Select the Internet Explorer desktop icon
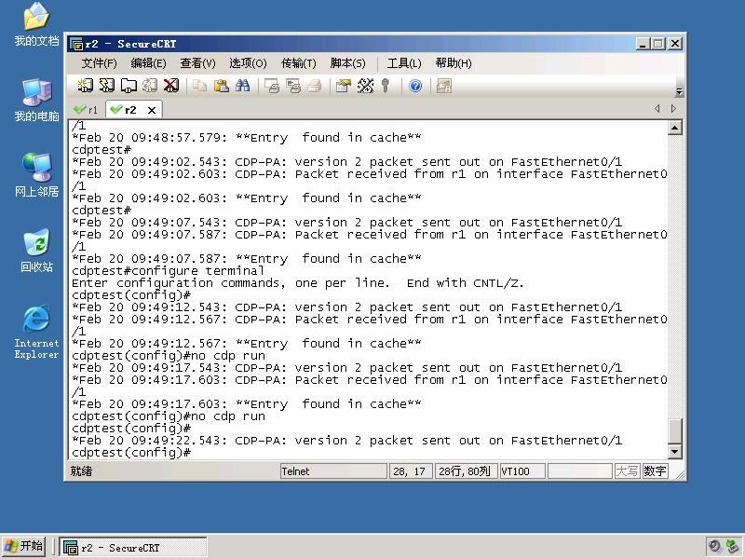Image resolution: width=745 pixels, height=559 pixels. [36, 332]
